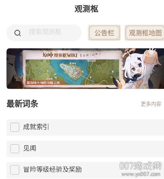Tick the box beside 成就索引
This screenshot has height=179, width=164.
tap(15, 127)
